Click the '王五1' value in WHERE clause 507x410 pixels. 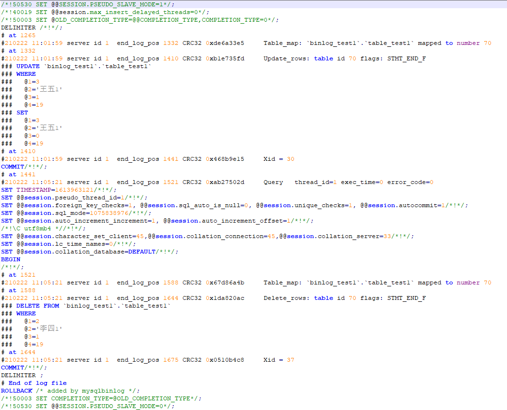47,89
